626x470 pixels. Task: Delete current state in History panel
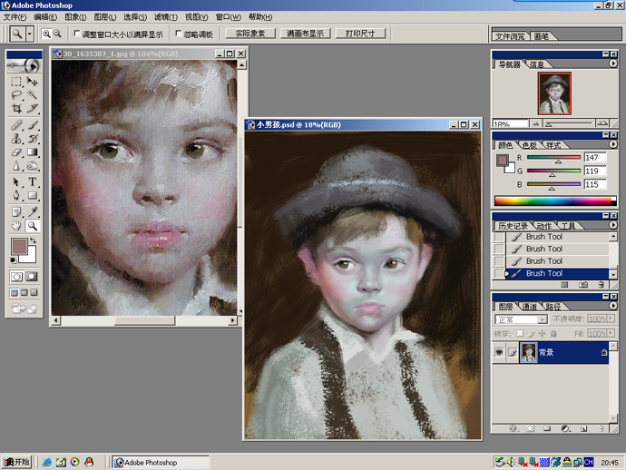tap(602, 285)
